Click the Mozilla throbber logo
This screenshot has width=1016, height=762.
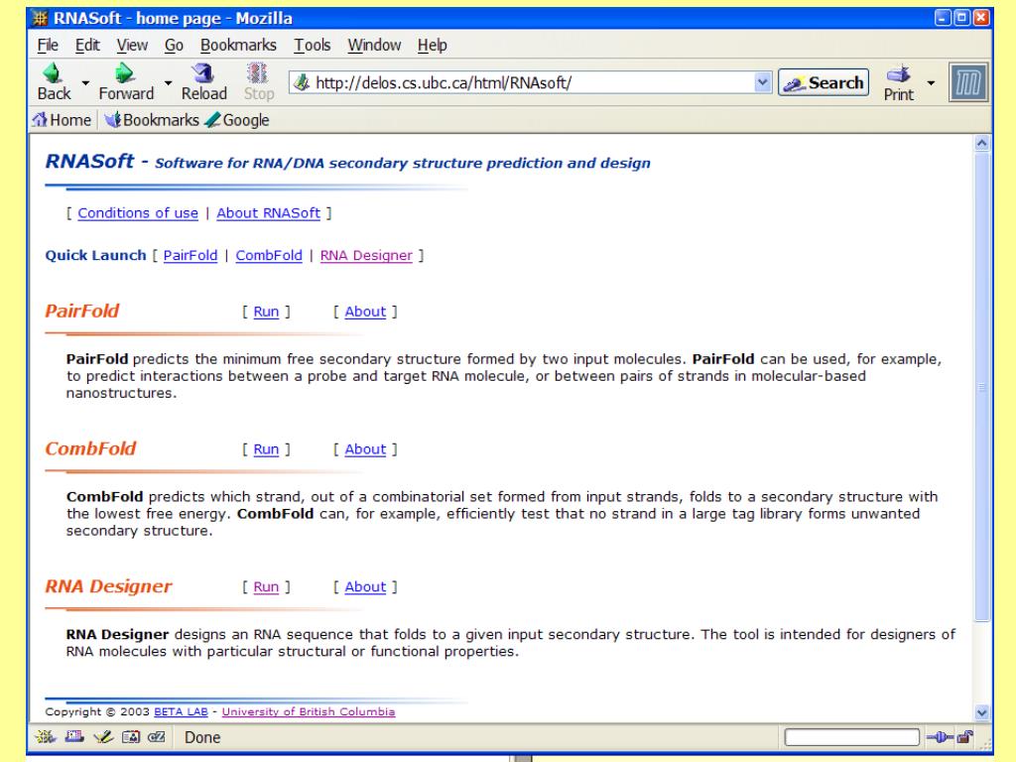coord(968,82)
